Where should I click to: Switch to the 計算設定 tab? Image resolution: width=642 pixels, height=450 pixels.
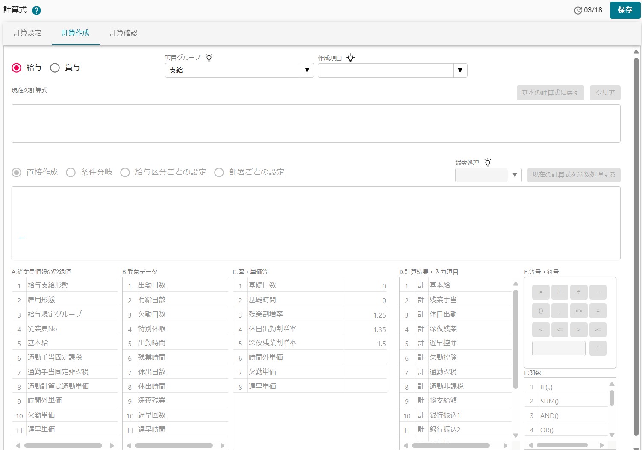(x=27, y=33)
